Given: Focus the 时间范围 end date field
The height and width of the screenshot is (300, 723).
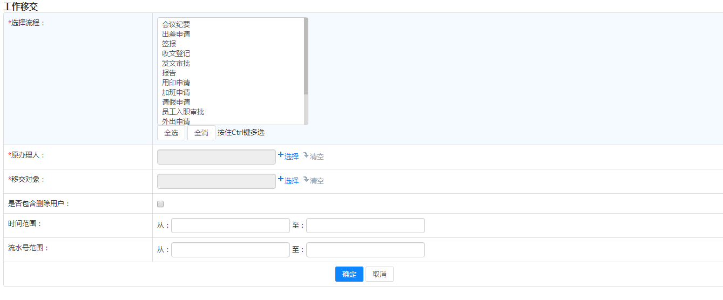Looking at the screenshot, I should (x=366, y=226).
